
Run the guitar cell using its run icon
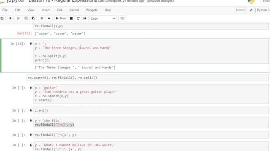[31, 88]
